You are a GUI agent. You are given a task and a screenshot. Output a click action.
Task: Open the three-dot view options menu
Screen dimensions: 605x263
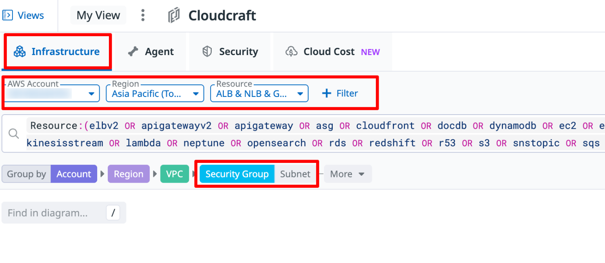tap(142, 15)
